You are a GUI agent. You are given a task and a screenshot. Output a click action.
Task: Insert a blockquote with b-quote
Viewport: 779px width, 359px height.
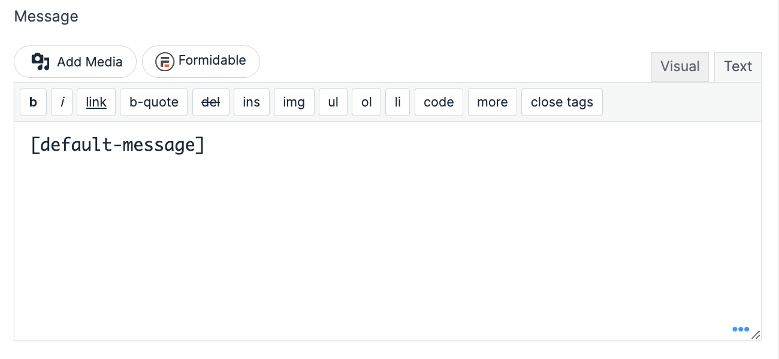tap(153, 102)
